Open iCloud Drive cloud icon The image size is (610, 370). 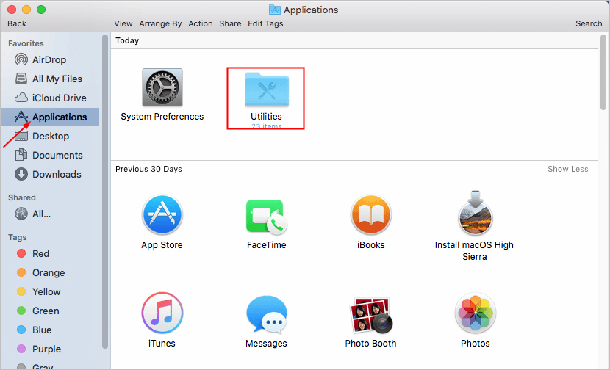[x=21, y=98]
